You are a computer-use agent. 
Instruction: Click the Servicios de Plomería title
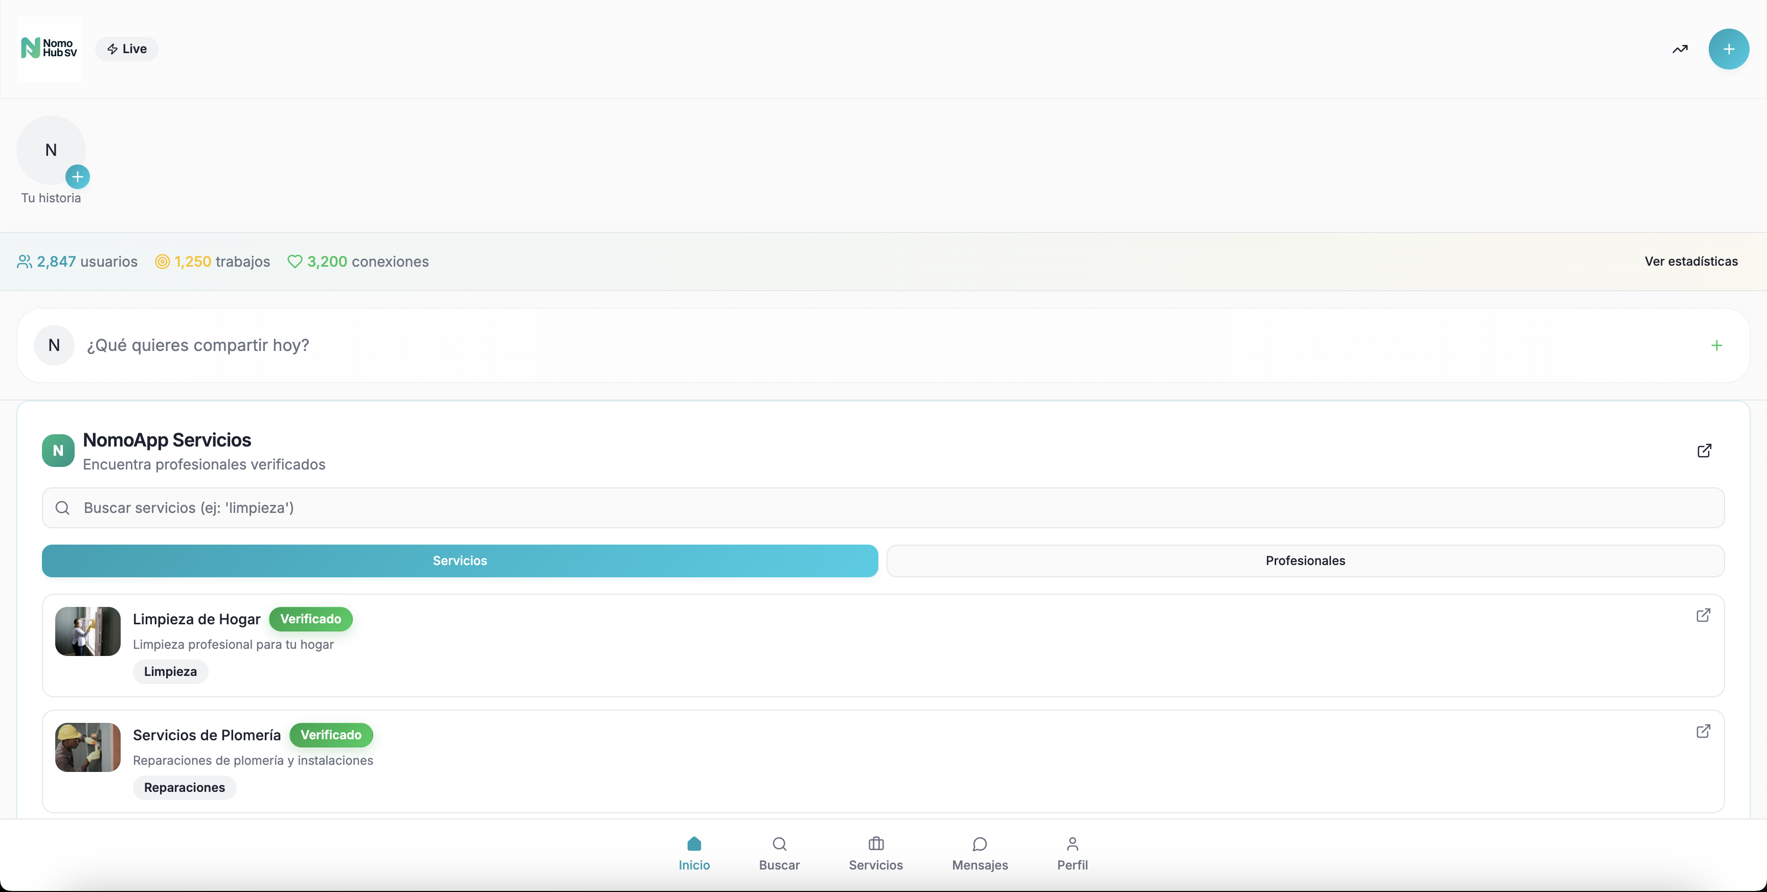coord(207,735)
